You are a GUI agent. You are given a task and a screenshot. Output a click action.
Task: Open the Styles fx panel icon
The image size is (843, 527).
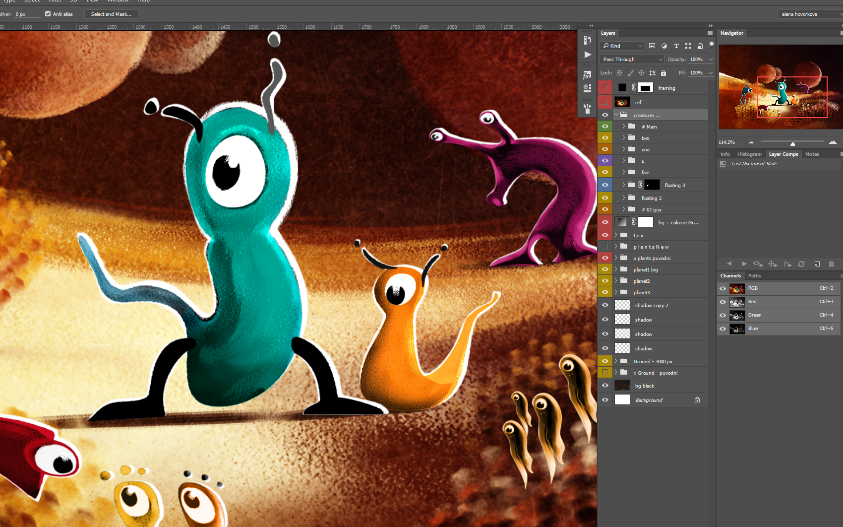click(x=587, y=75)
